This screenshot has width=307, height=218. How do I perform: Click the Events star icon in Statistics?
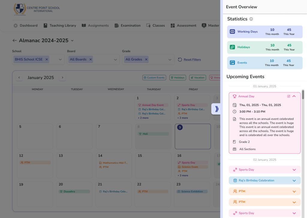(x=232, y=63)
